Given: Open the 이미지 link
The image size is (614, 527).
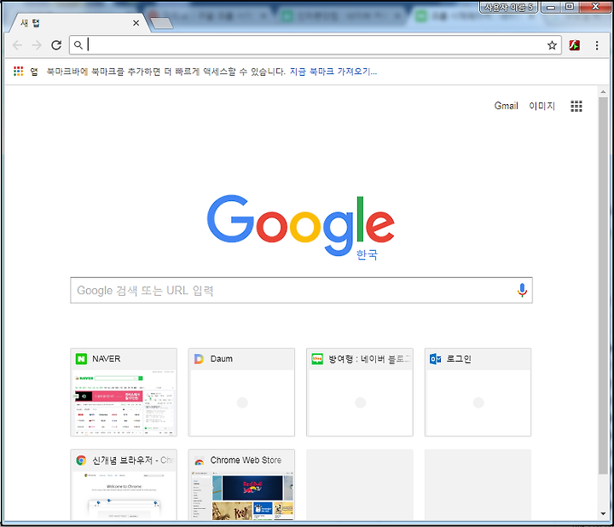Looking at the screenshot, I should pyautogui.click(x=542, y=106).
